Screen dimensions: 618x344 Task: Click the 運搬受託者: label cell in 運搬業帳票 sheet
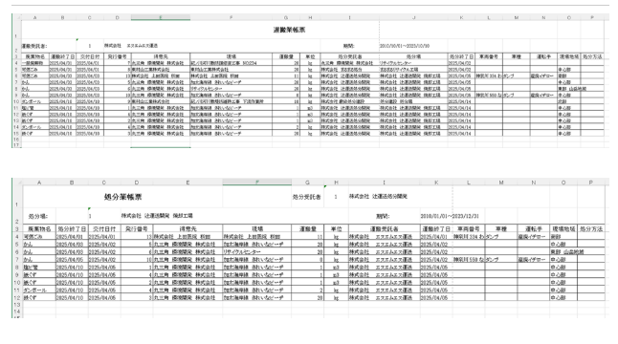34,46
